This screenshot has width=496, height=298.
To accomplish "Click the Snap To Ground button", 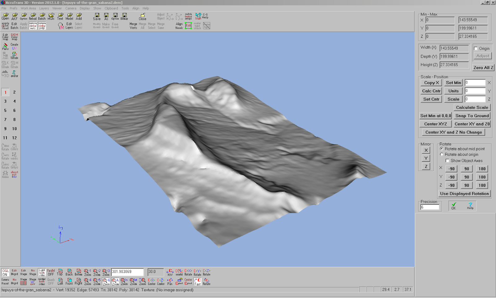I will (472, 116).
